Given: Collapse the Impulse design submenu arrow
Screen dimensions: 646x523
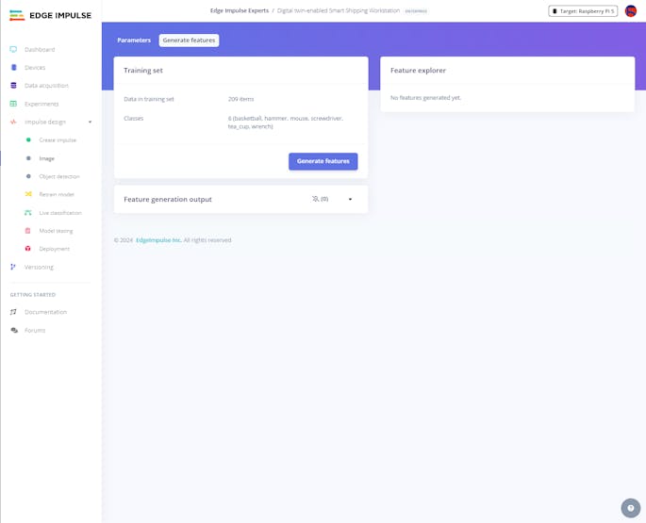Looking at the screenshot, I should pyautogui.click(x=90, y=122).
